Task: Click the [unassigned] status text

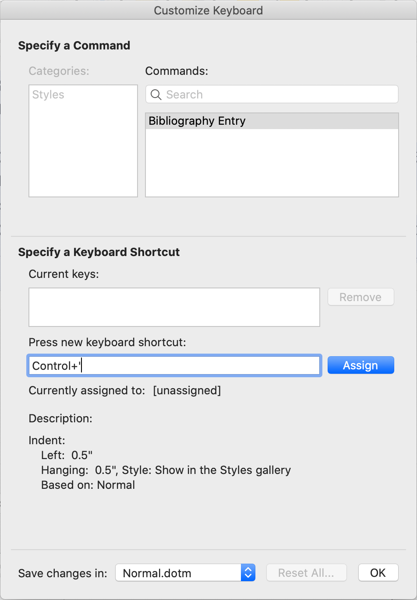Action: [x=187, y=390]
